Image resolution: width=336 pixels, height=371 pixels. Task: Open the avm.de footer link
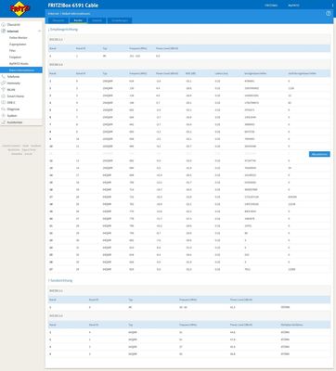tap(28, 154)
